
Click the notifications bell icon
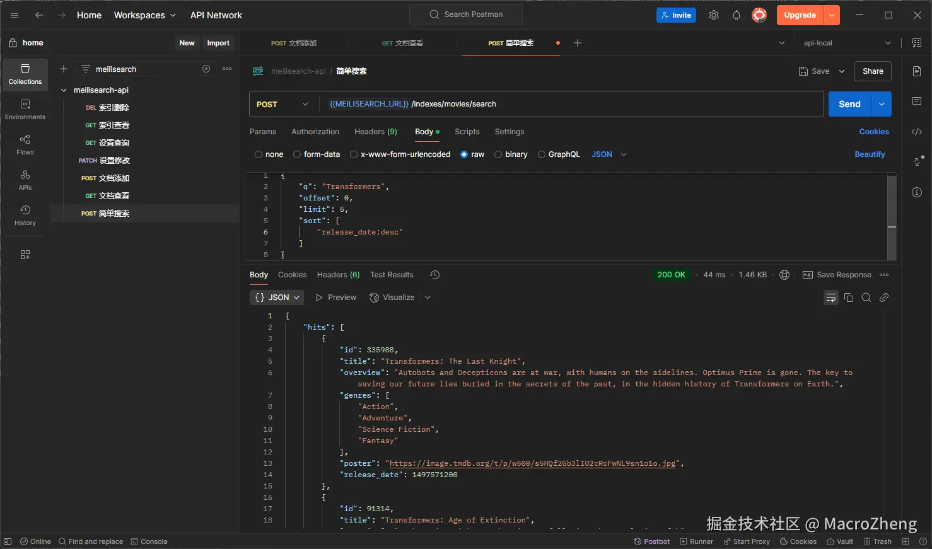pos(736,15)
